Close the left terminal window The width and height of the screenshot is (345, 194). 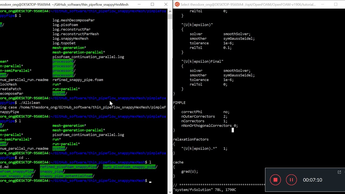[x=166, y=4]
